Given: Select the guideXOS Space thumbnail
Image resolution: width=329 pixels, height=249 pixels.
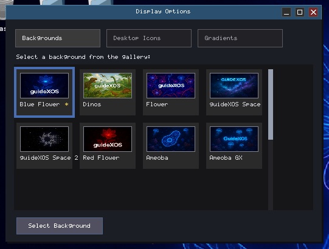Looking at the screenshot, I should (x=234, y=86).
